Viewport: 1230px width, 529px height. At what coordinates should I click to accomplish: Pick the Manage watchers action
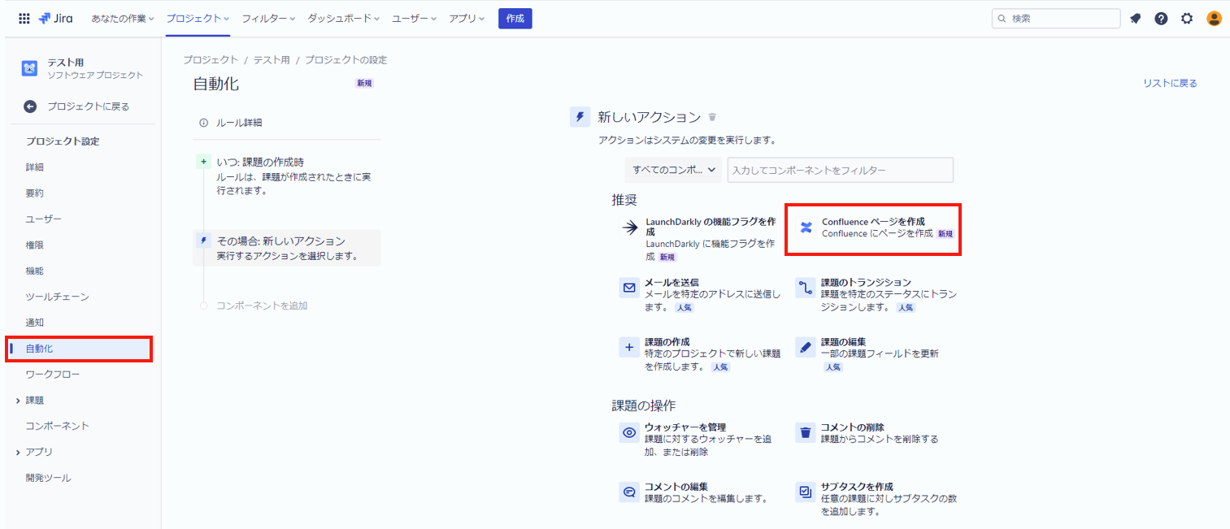pos(699,439)
